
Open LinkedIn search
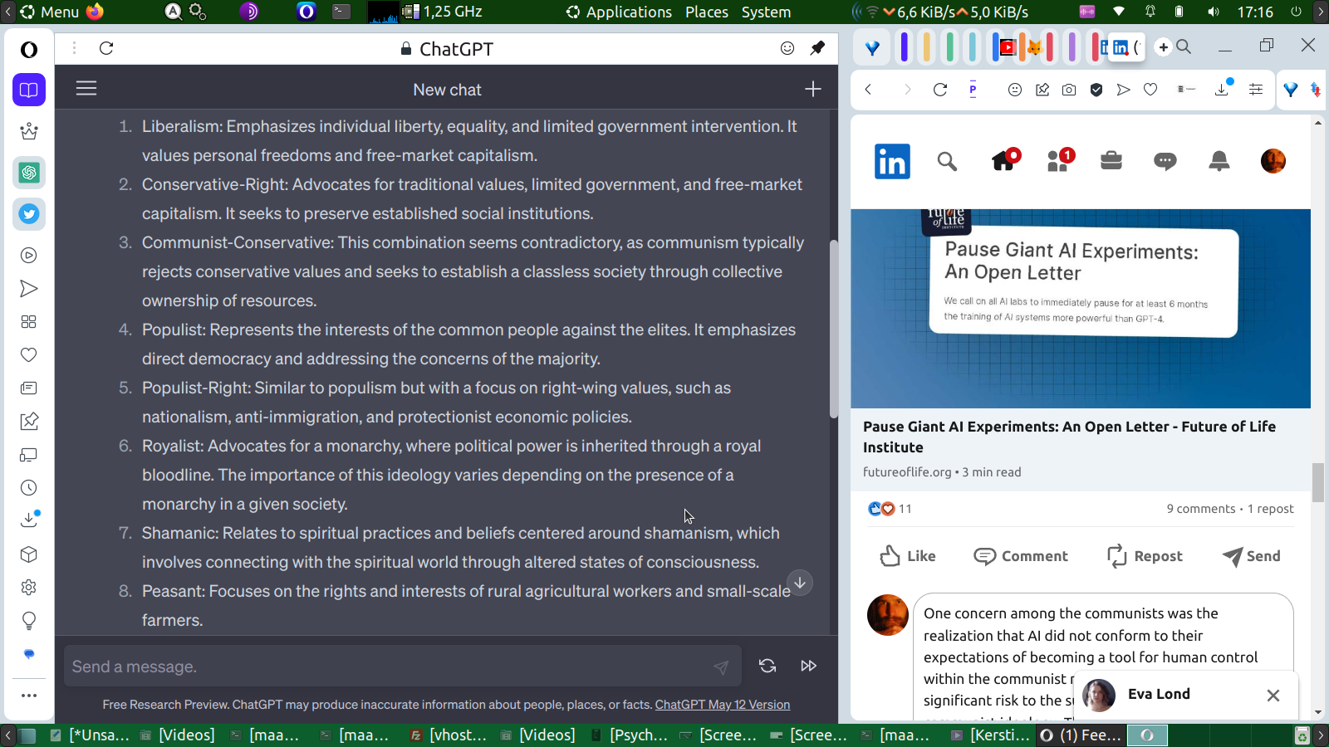947,161
